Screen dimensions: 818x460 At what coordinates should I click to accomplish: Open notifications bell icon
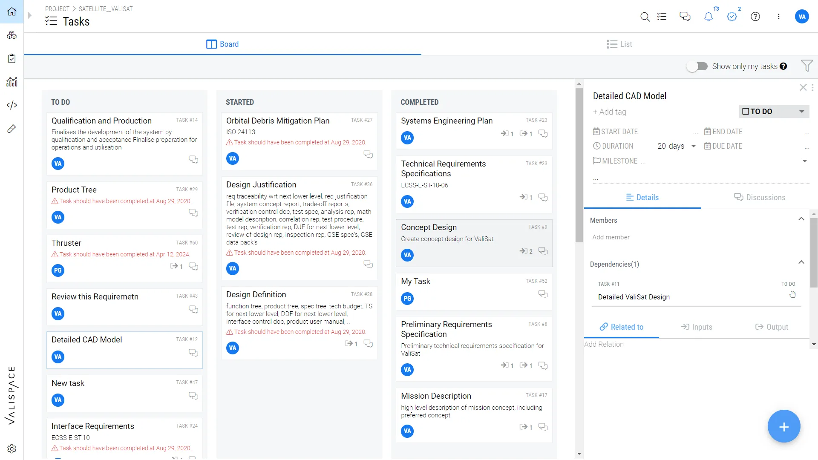point(708,17)
